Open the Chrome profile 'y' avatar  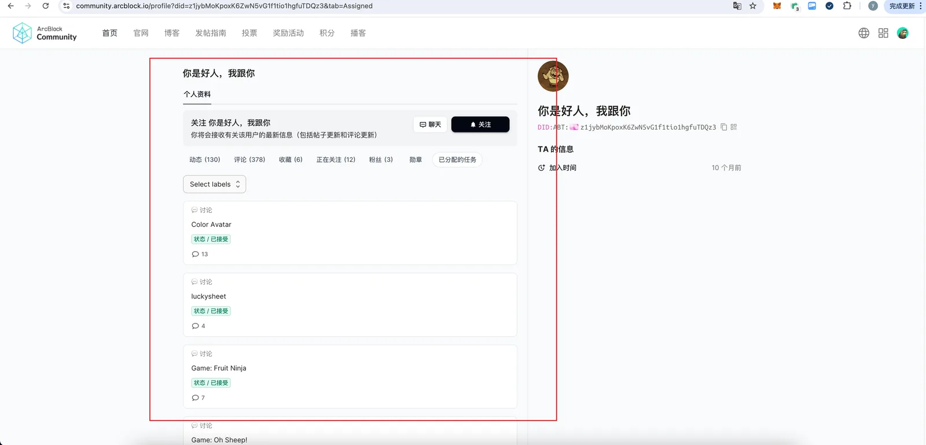pos(873,6)
